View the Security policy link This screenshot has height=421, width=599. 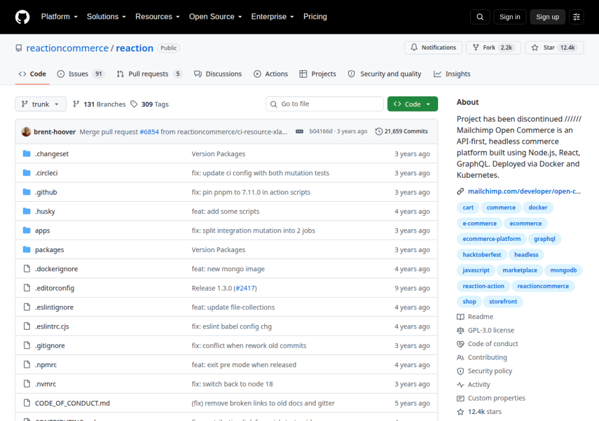[484, 371]
